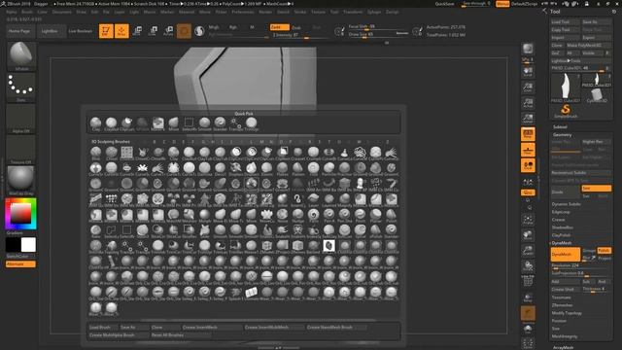Open the current brush thumbnail on left shelf

[x=21, y=56]
